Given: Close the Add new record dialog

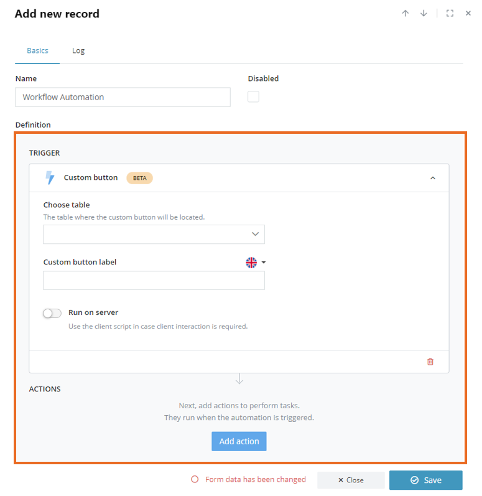Looking at the screenshot, I should (x=468, y=13).
